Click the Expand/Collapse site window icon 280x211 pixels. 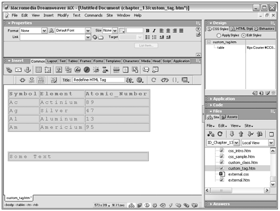(272, 134)
